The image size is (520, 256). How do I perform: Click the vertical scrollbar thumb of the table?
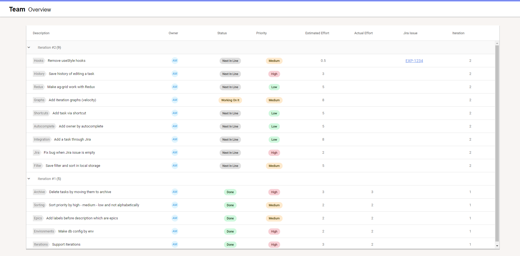(x=497, y=144)
